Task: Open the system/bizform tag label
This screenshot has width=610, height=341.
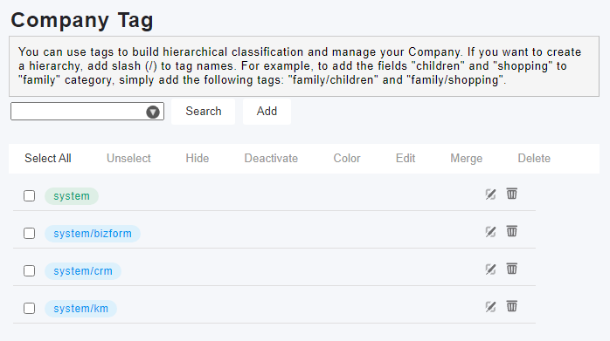Action: point(93,234)
